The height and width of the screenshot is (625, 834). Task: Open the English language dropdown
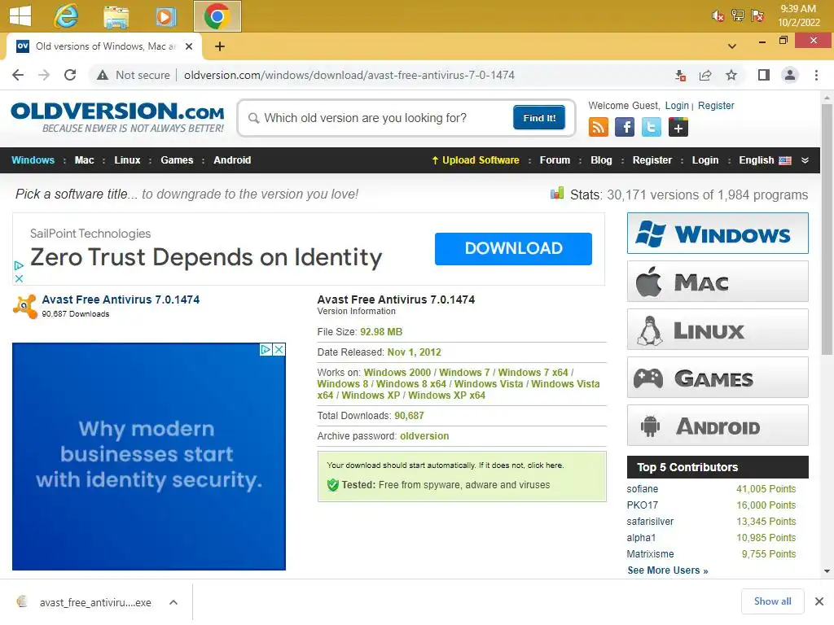pyautogui.click(x=765, y=160)
